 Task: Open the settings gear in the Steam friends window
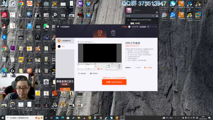[x=157, y=12]
